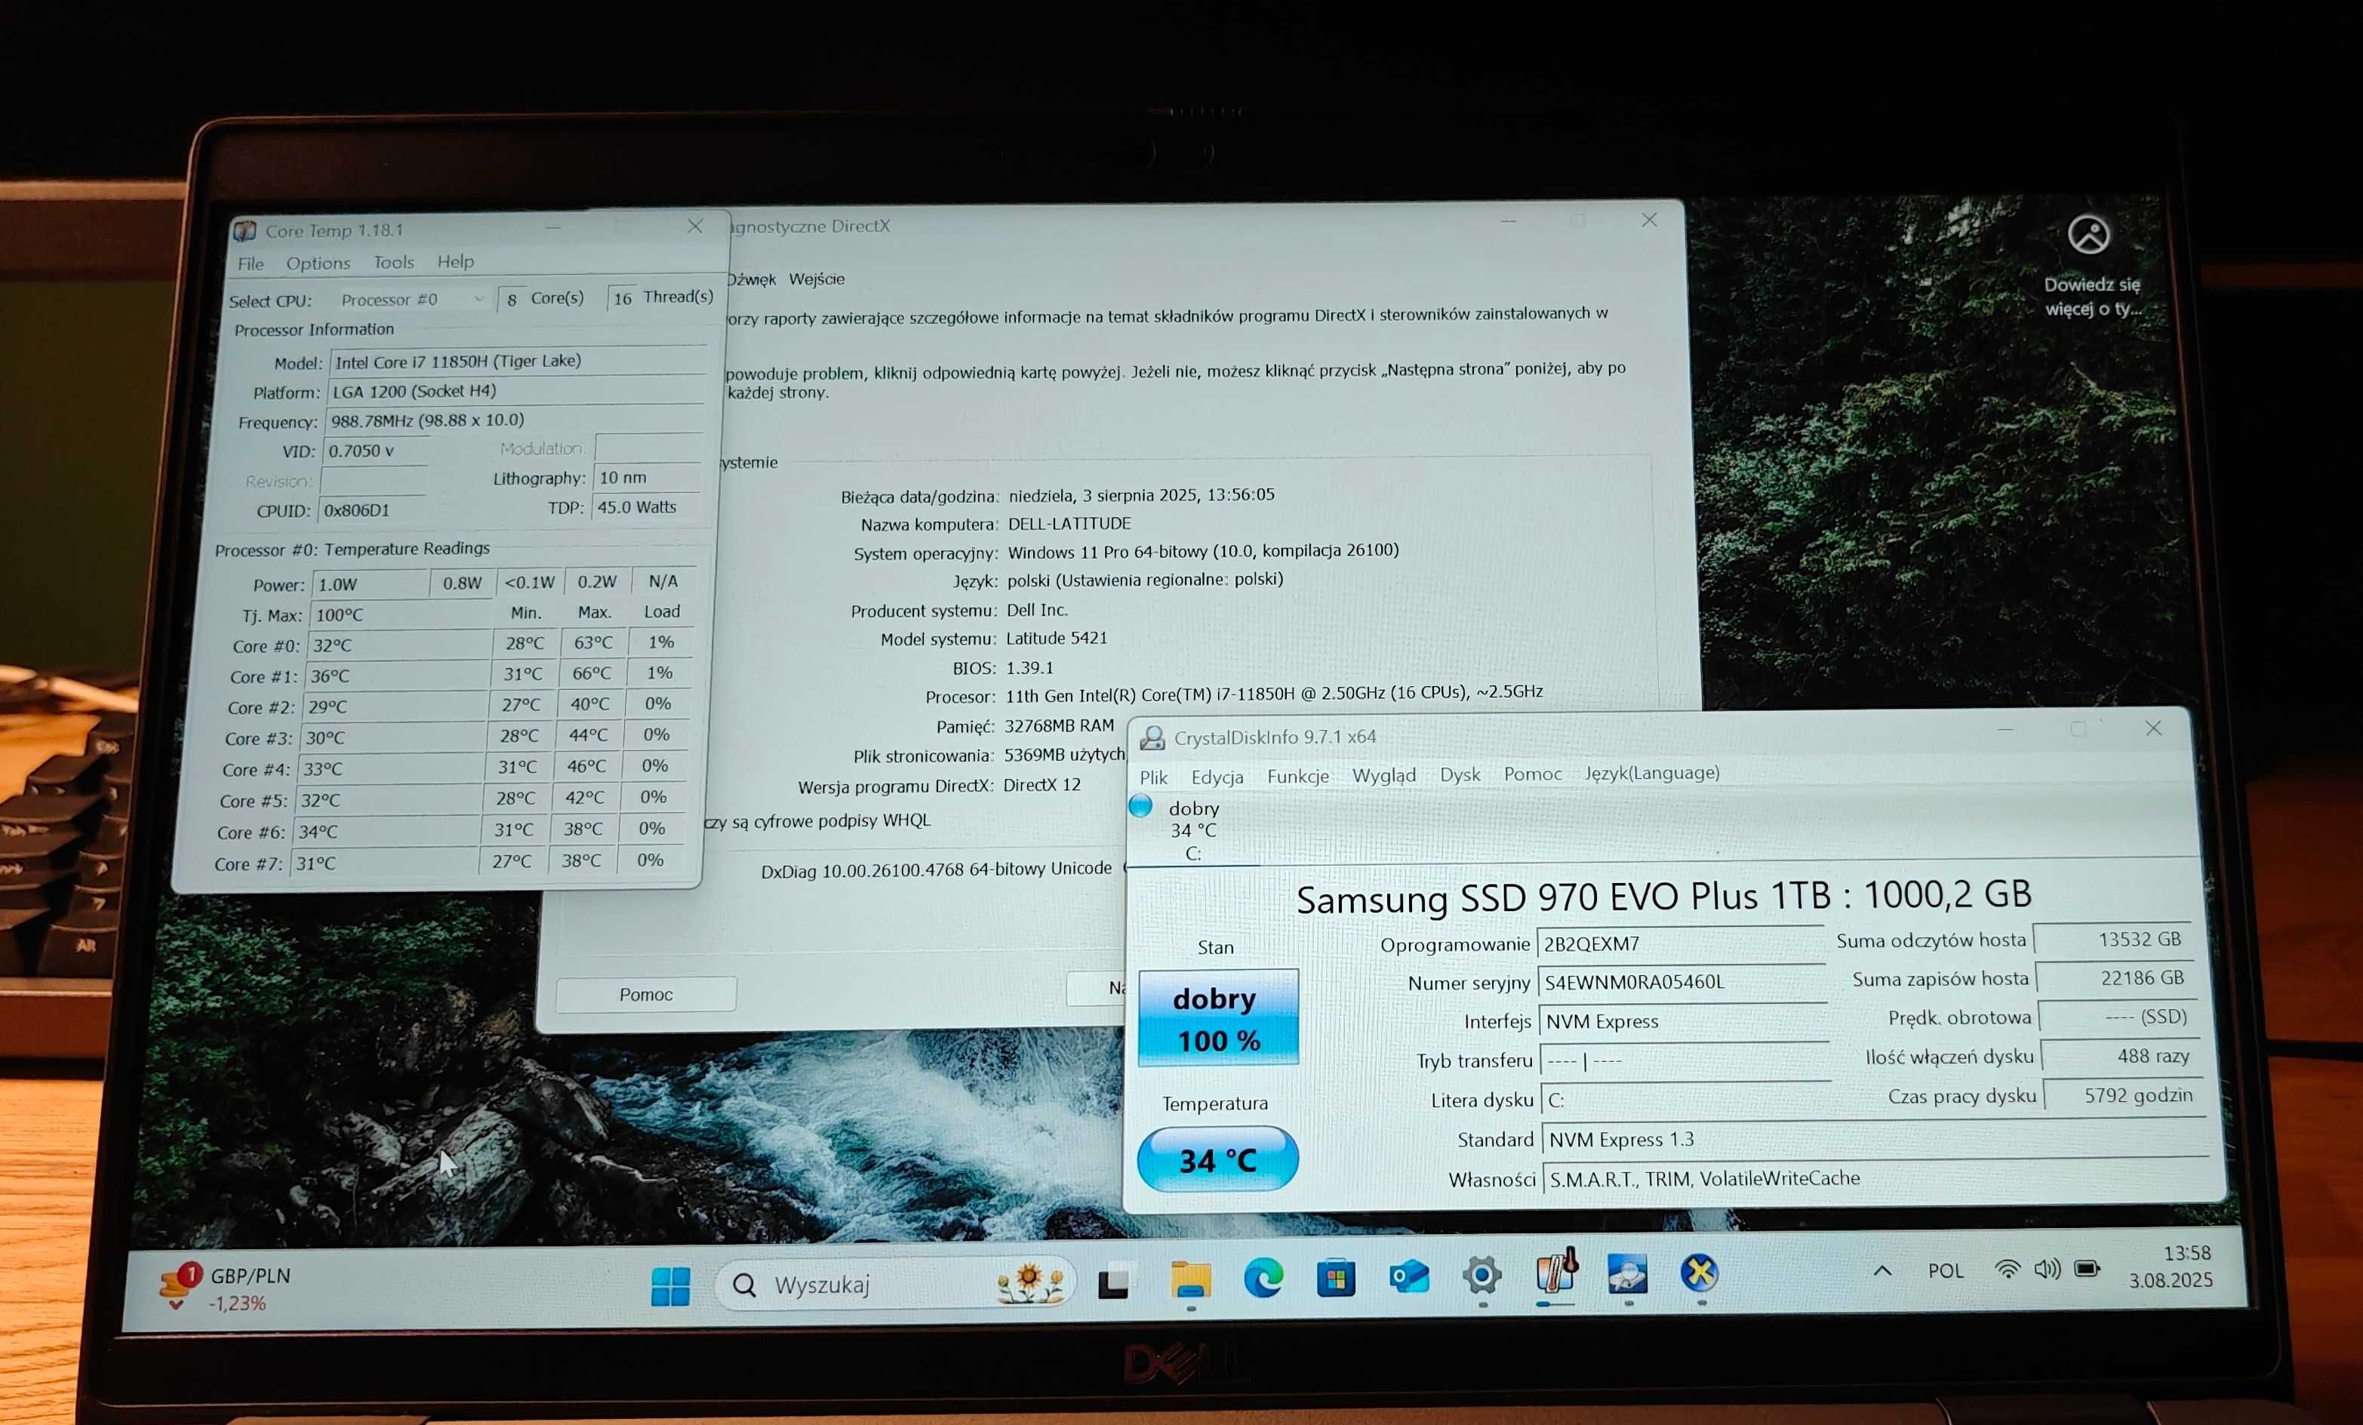
Task: Open Outlook from the taskbar
Action: 1409,1276
